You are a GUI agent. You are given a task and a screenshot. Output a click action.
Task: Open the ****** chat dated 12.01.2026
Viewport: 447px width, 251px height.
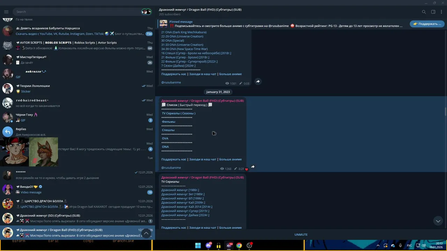click(x=78, y=175)
